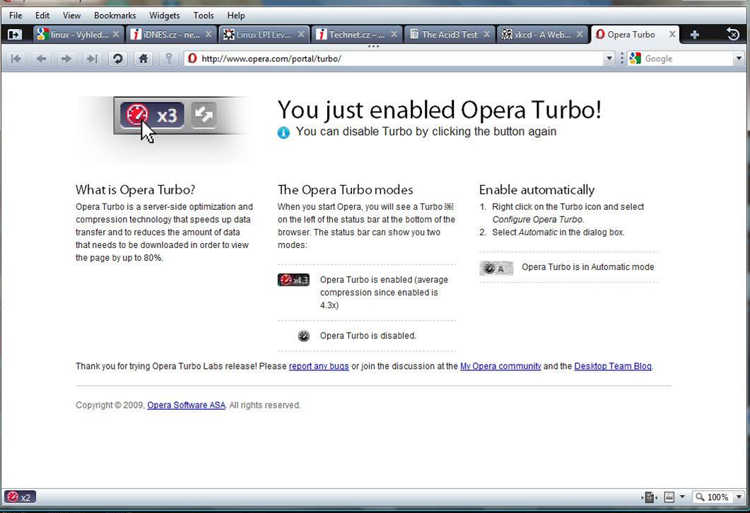Open the closed tabs trash icon
The width and height of the screenshot is (750, 513).
[733, 34]
